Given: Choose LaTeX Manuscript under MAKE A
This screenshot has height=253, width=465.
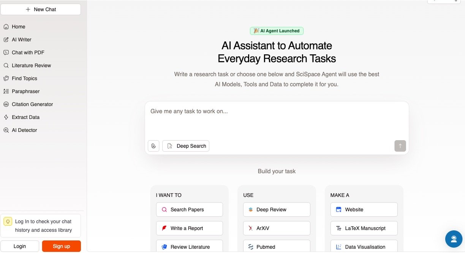Looking at the screenshot, I should click(364, 228).
